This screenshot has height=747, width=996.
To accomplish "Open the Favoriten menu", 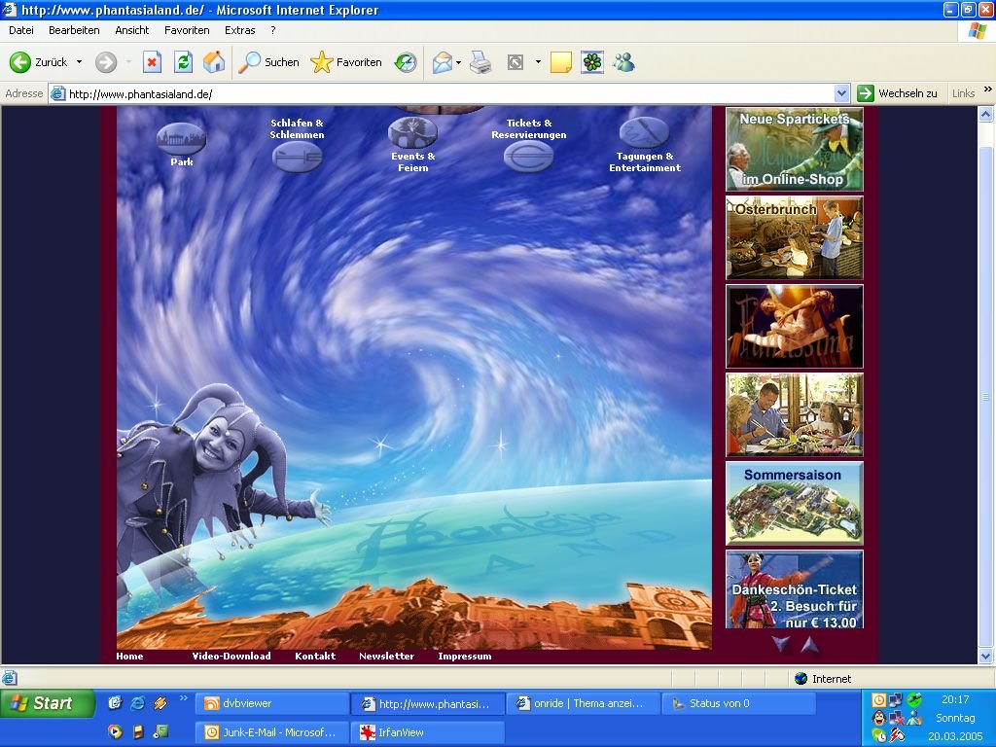I will (x=187, y=30).
